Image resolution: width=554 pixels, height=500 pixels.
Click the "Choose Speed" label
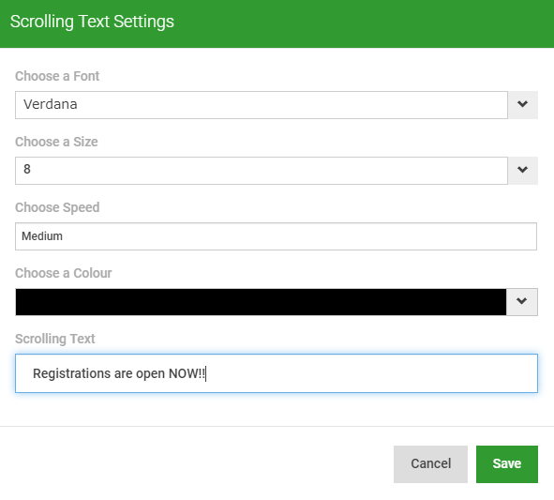(57, 207)
